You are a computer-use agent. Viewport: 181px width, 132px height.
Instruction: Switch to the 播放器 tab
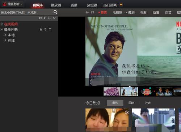(x=56, y=5)
